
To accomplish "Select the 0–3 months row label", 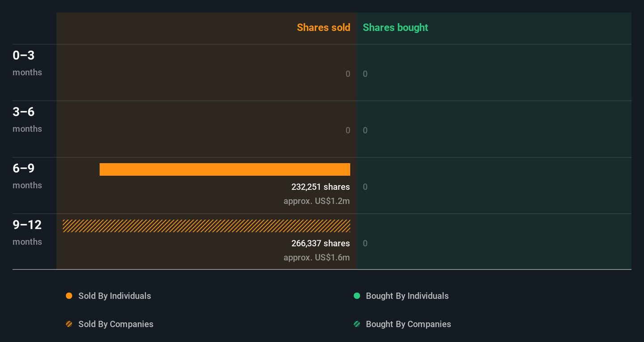I will click(27, 63).
